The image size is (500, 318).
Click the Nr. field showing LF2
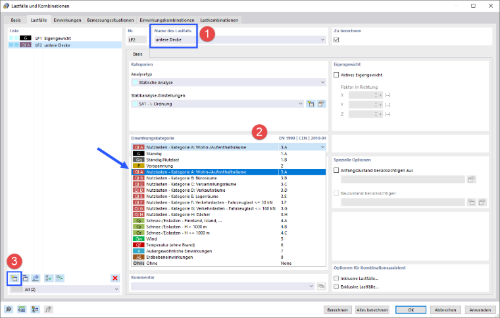coord(137,40)
